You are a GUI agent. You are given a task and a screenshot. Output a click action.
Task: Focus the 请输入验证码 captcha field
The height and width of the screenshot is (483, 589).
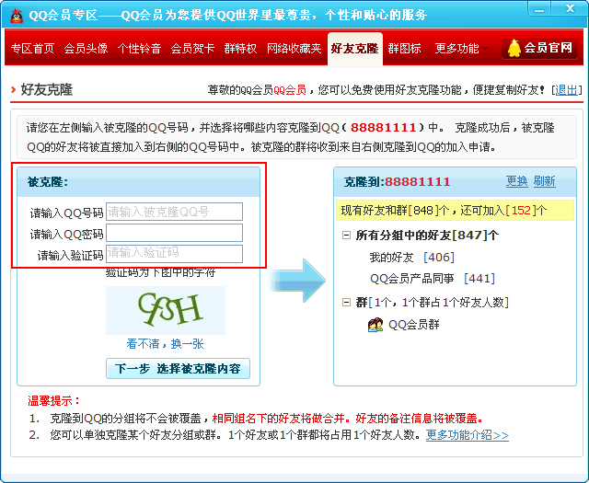[174, 254]
